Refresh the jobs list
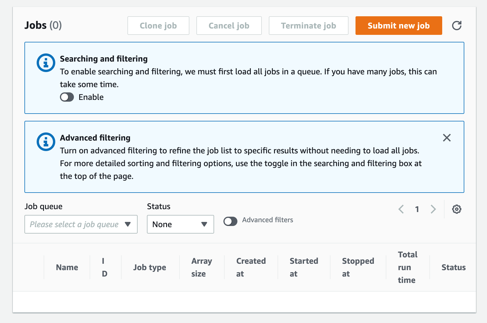Image resolution: width=487 pixels, height=323 pixels. click(457, 26)
